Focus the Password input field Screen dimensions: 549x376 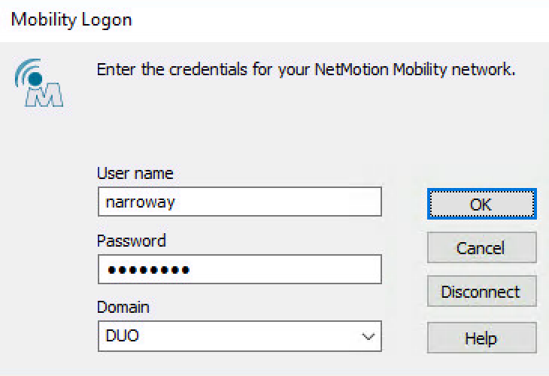[x=239, y=269]
